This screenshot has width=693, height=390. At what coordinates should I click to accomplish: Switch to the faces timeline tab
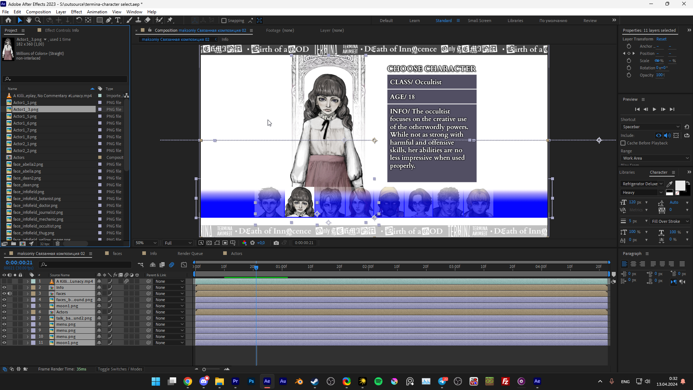117,253
